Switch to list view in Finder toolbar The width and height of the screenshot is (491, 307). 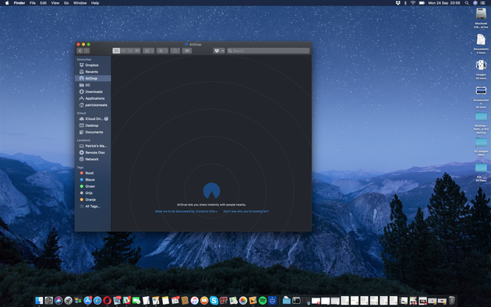tap(123, 51)
